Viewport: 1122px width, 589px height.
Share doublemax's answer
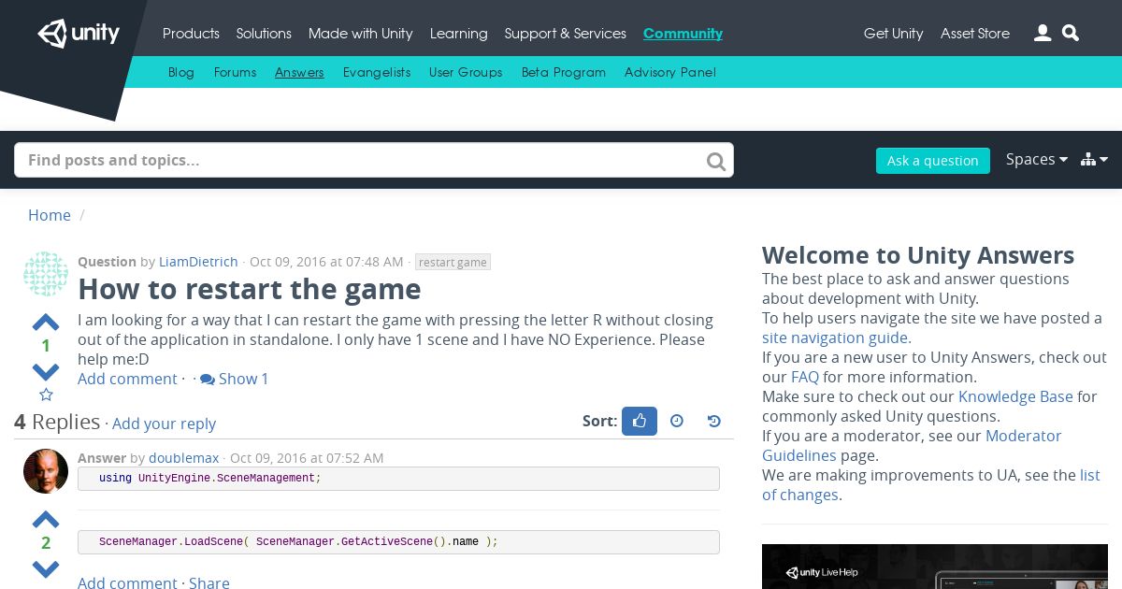tap(209, 582)
